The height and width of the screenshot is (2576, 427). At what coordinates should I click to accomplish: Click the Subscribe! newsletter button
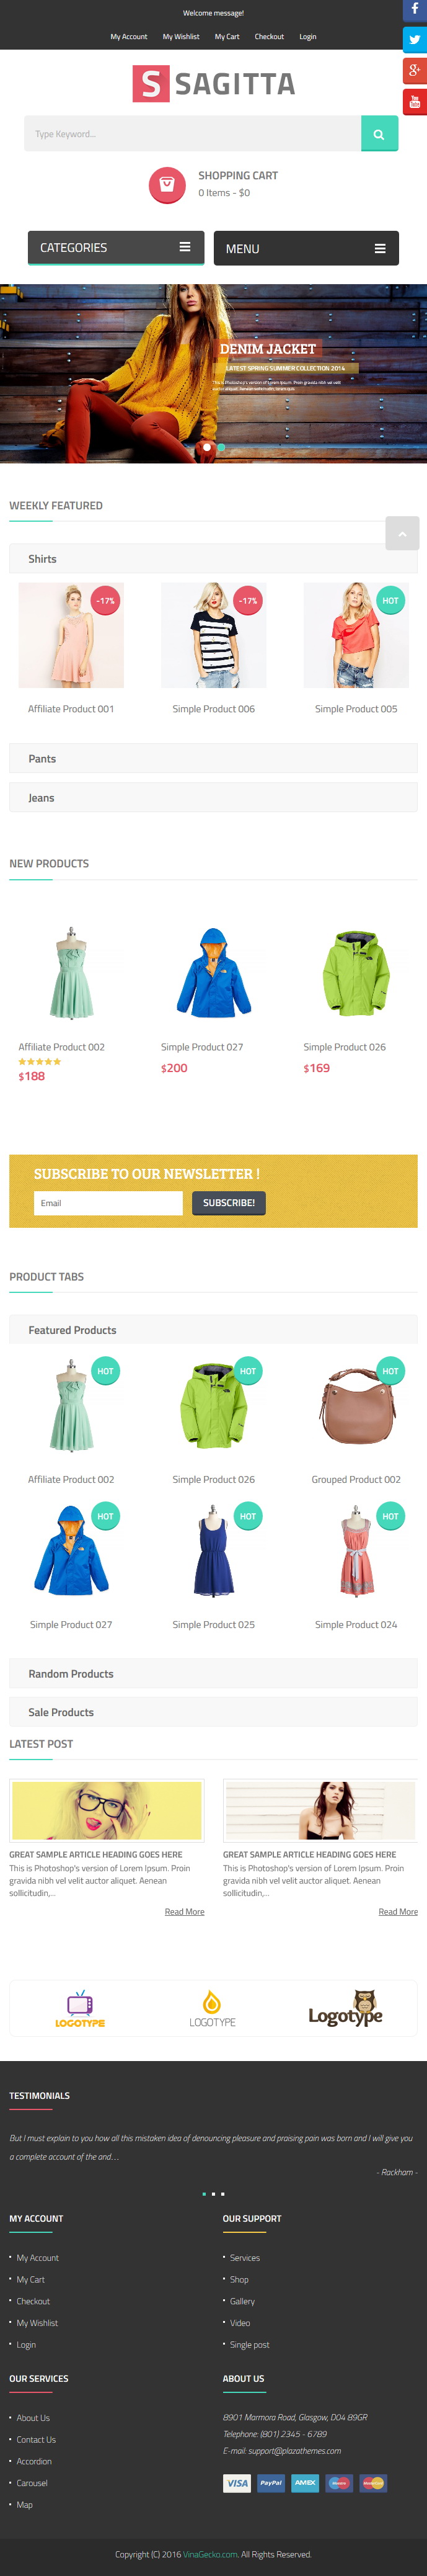click(229, 1202)
